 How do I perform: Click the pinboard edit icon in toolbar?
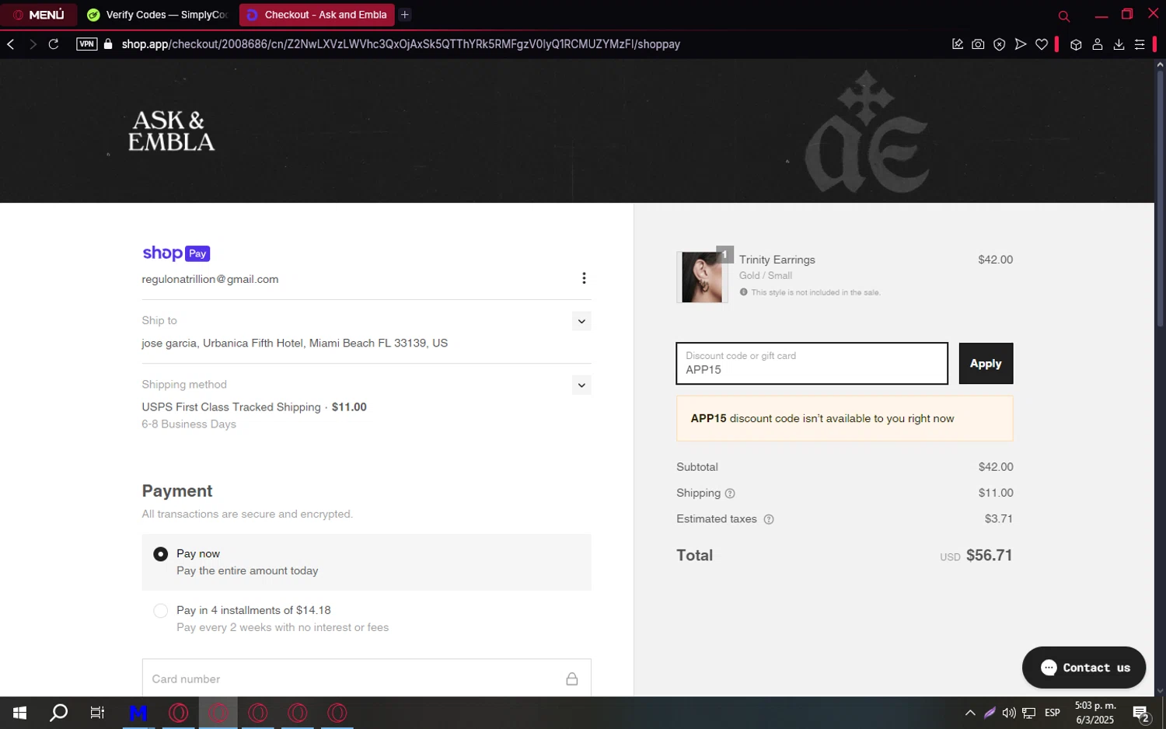pyautogui.click(x=957, y=44)
